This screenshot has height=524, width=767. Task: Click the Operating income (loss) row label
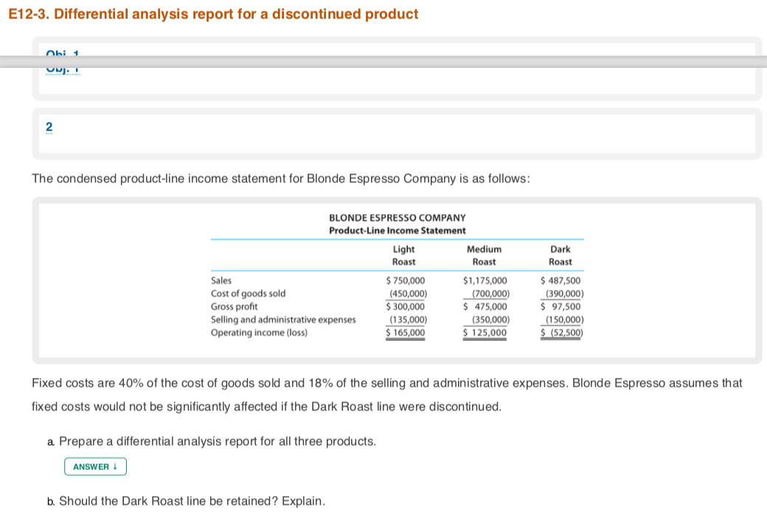(260, 333)
